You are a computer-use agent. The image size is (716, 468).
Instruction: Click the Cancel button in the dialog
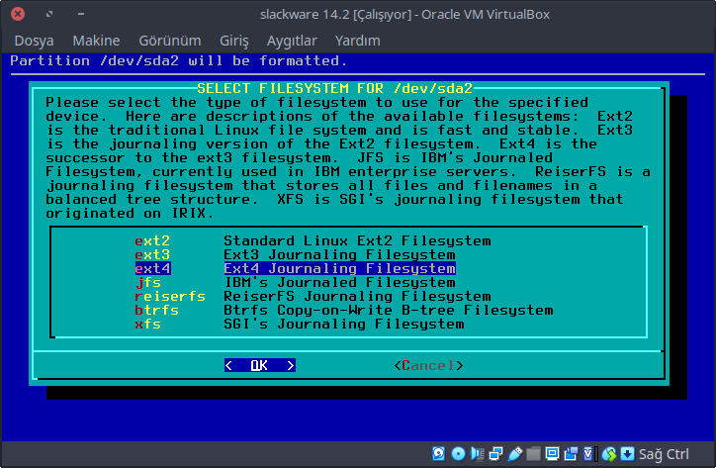[429, 365]
